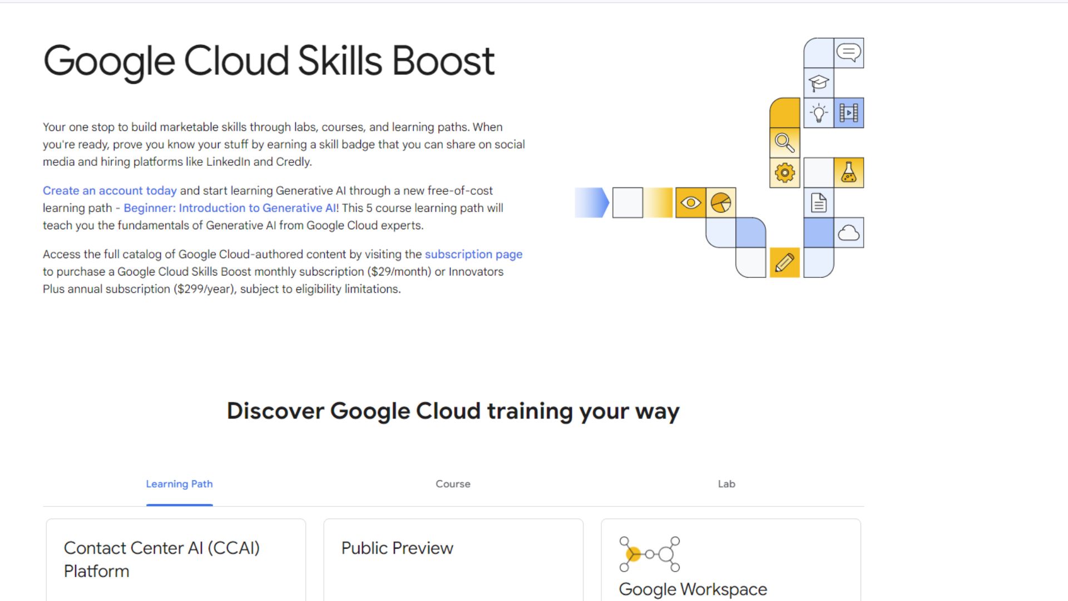The width and height of the screenshot is (1068, 601).
Task: Follow the subscription page link
Action: pos(473,254)
